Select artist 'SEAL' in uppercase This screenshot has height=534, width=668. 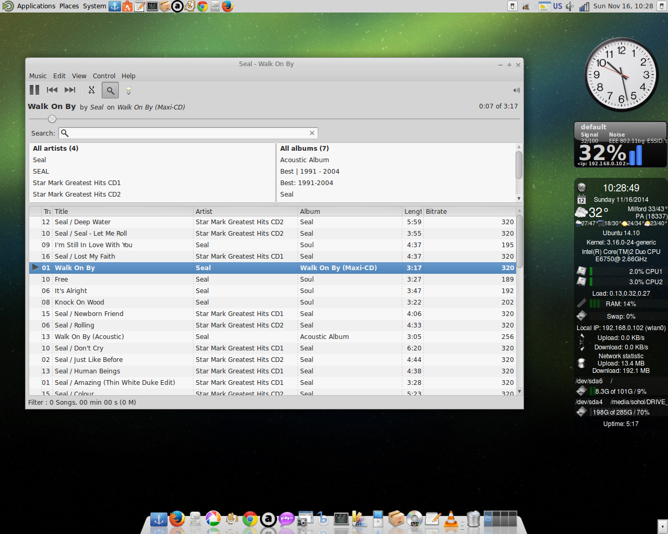[152, 172]
